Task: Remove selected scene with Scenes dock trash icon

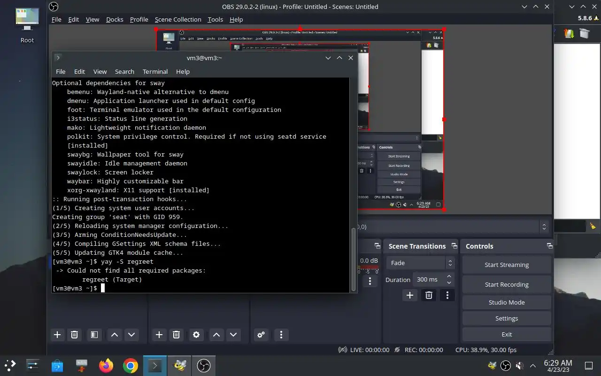Action: (74, 335)
